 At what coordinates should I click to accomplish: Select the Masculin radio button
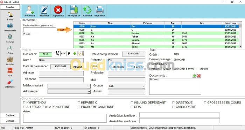[x=111, y=67]
